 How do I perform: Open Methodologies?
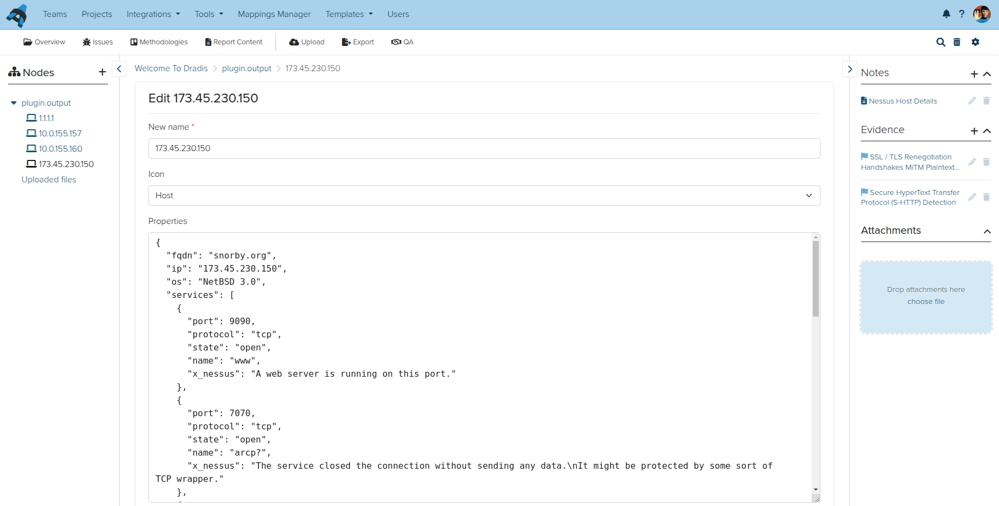click(x=159, y=42)
